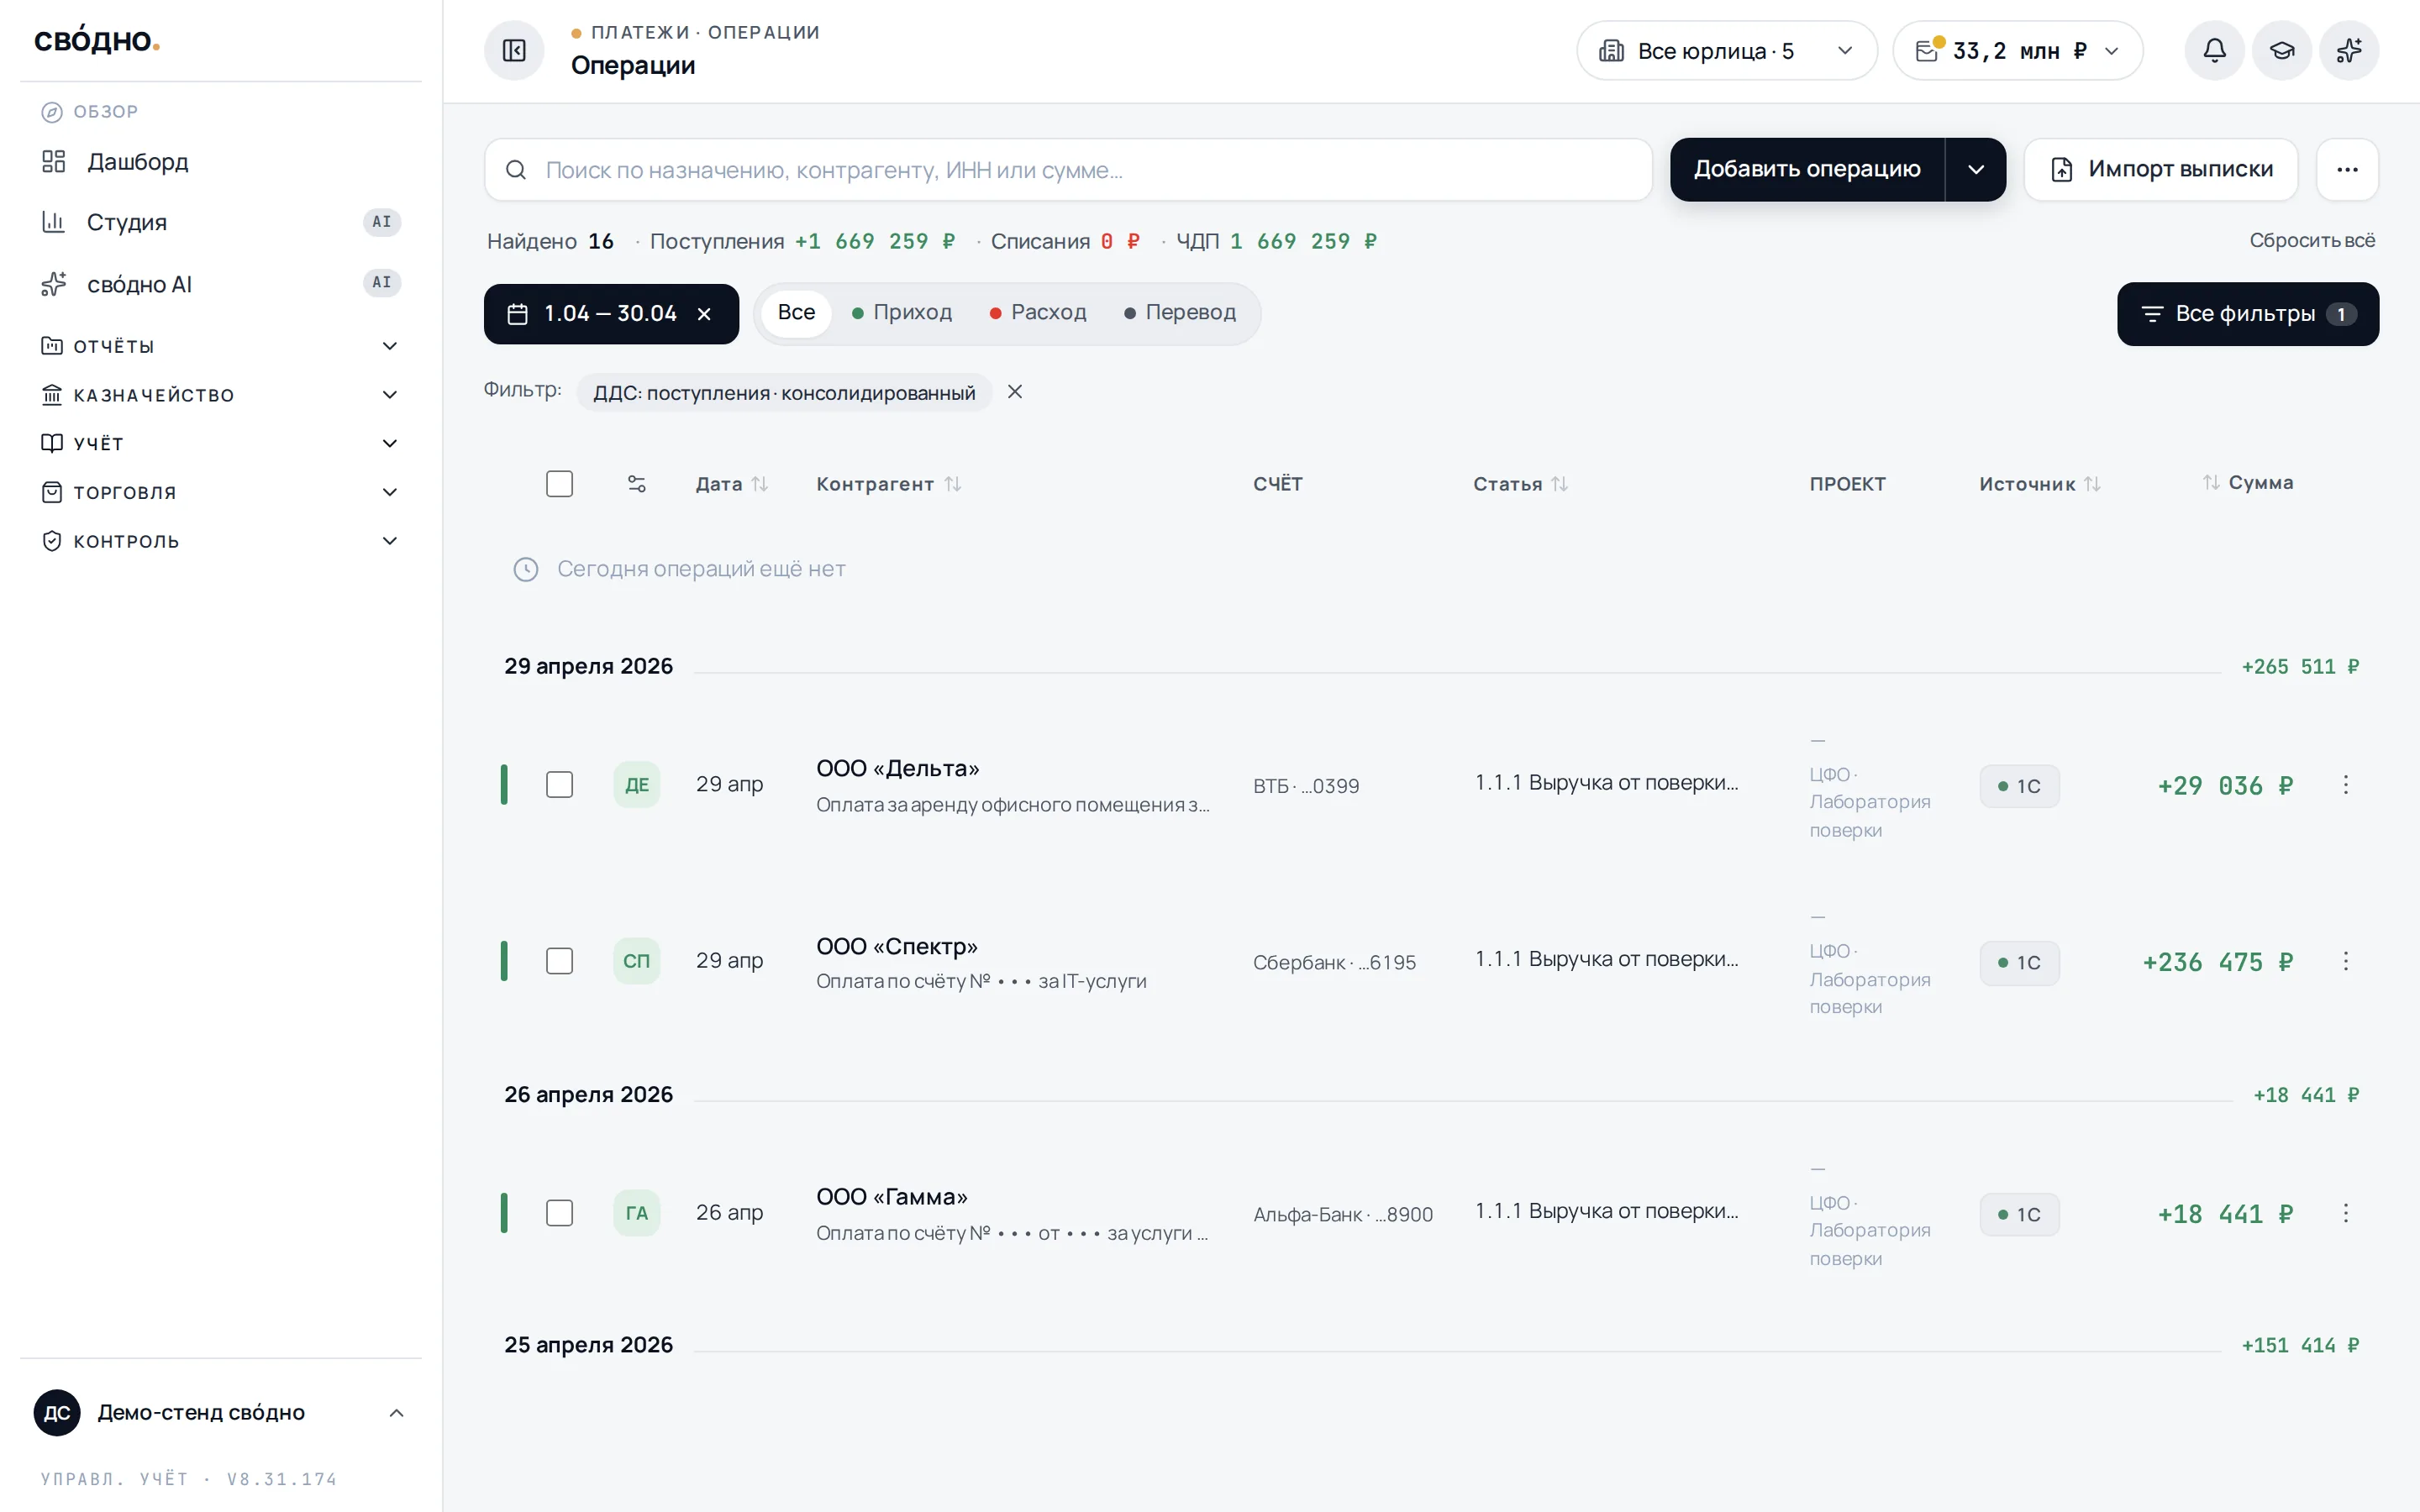Remove the ДДС: поступления filter chip

point(1015,392)
